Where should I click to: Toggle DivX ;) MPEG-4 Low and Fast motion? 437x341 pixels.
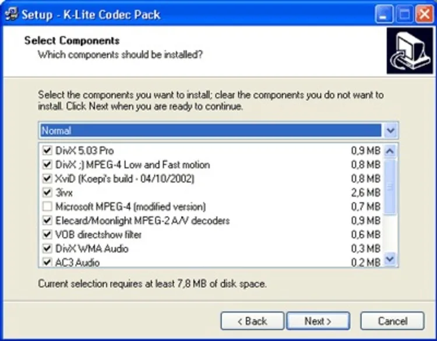click(x=47, y=164)
